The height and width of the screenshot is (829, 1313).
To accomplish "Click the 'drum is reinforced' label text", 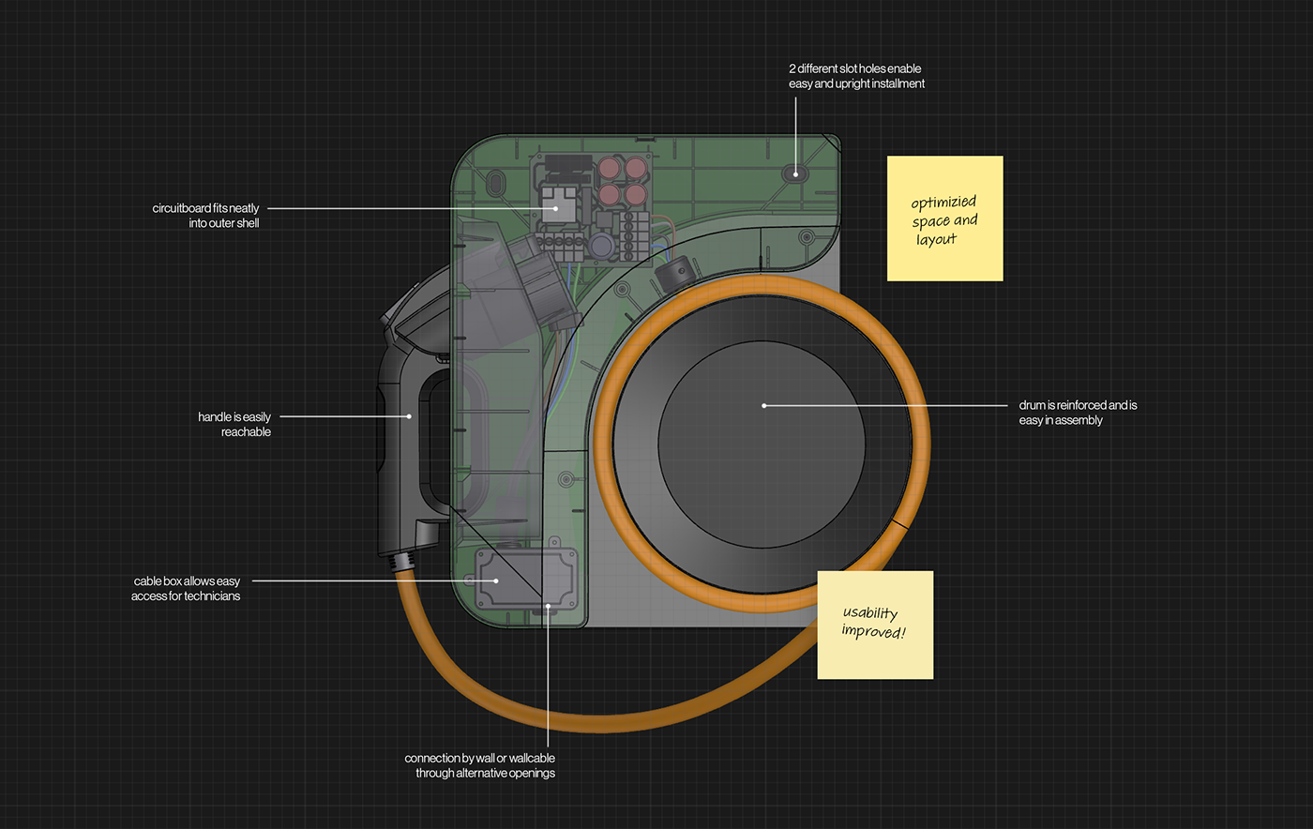I will 1079,413.
